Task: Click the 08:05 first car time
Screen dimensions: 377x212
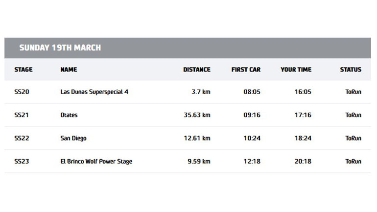Action: tap(252, 92)
